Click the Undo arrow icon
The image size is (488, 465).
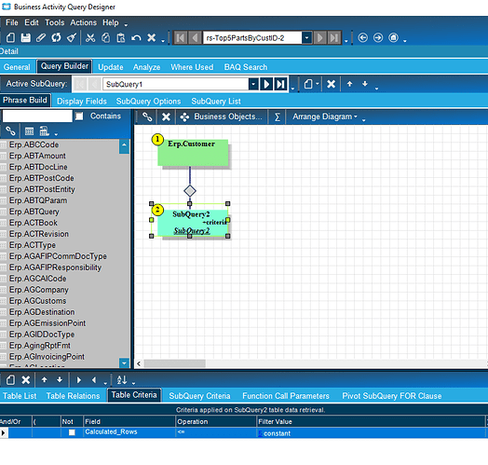(136, 37)
